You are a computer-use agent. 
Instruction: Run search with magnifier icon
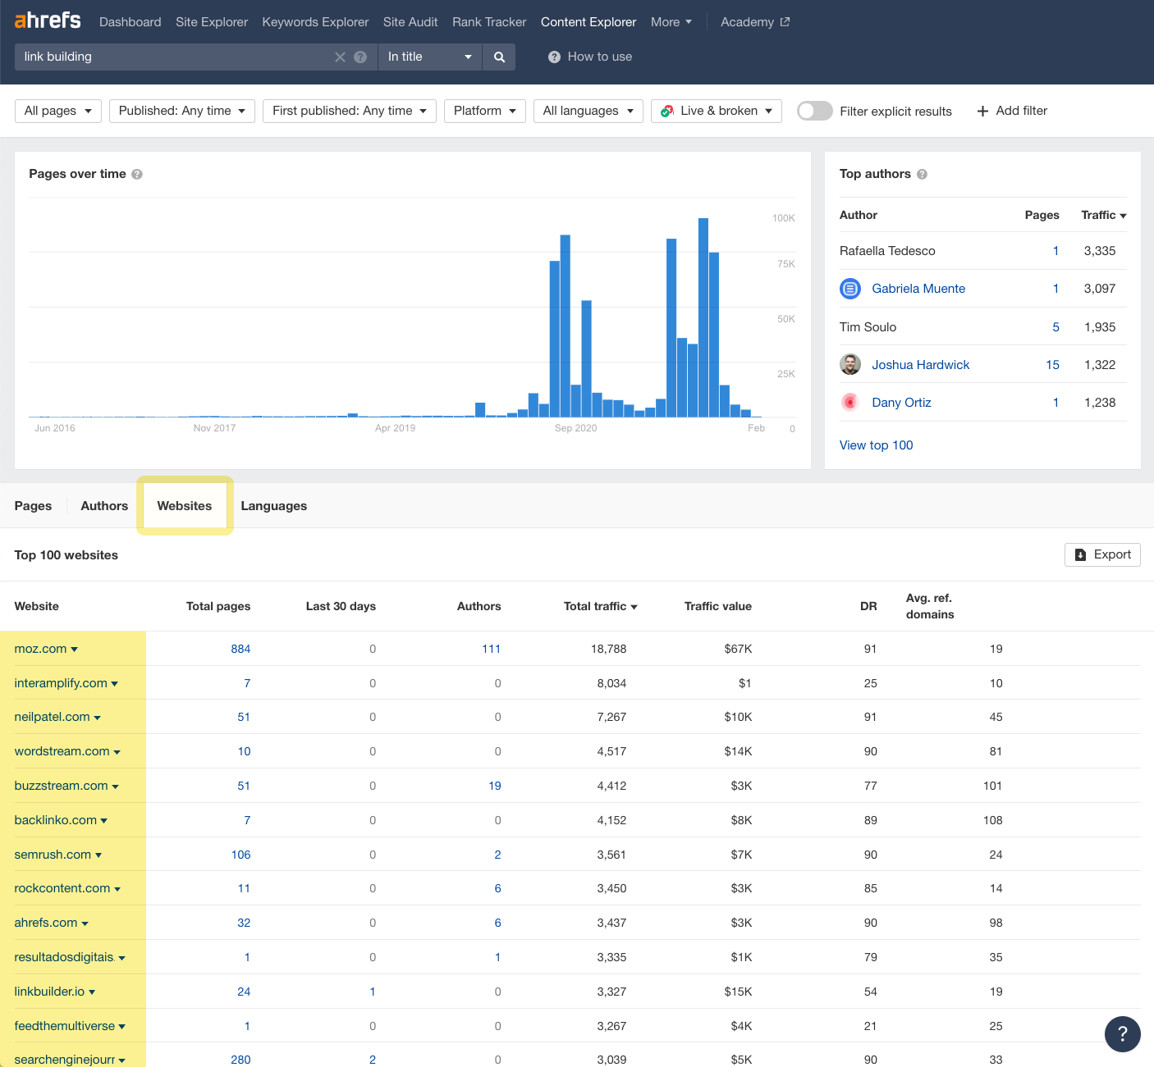(499, 57)
